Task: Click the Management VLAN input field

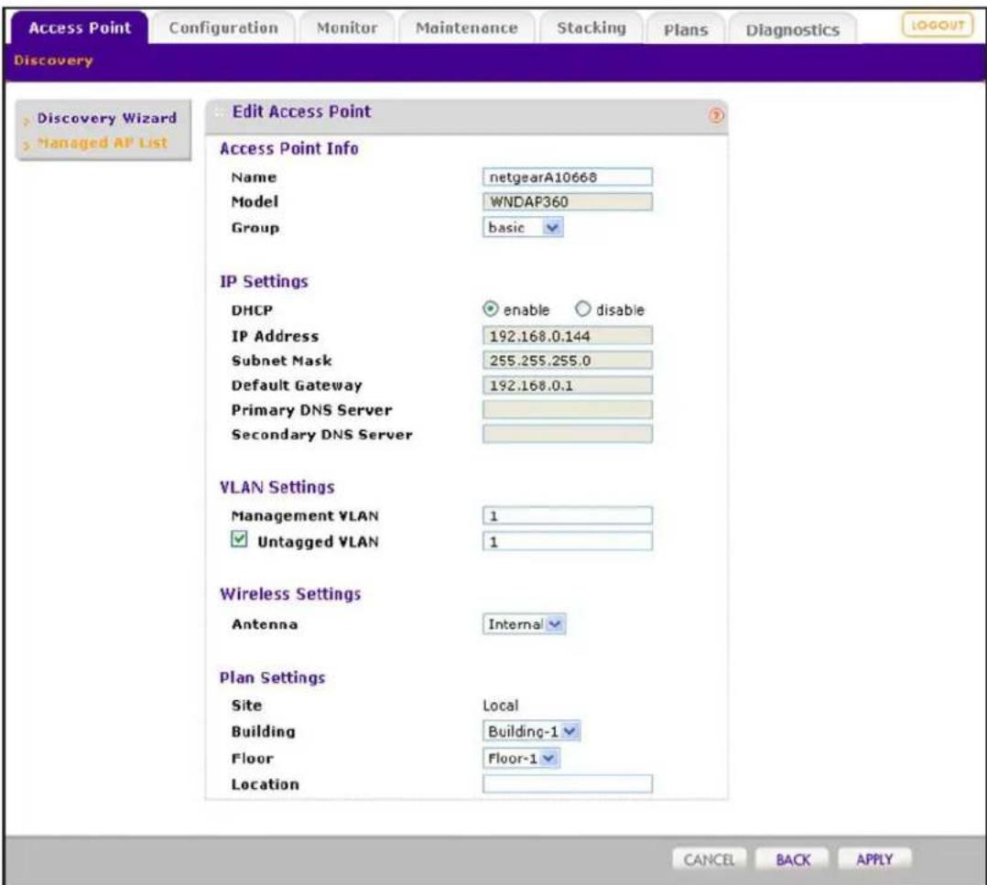Action: click(x=568, y=516)
